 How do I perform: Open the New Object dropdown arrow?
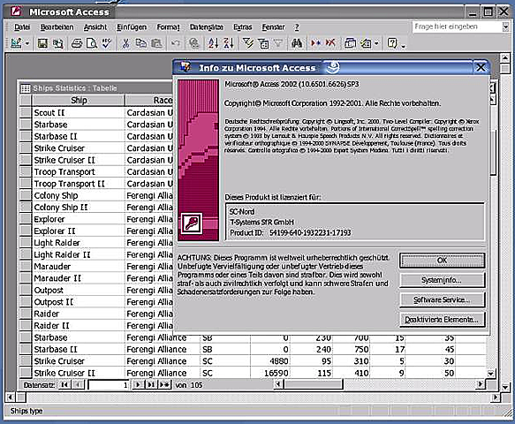[376, 43]
